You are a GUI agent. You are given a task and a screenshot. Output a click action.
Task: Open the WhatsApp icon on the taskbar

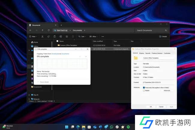pos(111,127)
